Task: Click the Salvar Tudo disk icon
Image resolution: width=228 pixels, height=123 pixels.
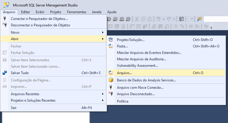Action: [x=5, y=73]
